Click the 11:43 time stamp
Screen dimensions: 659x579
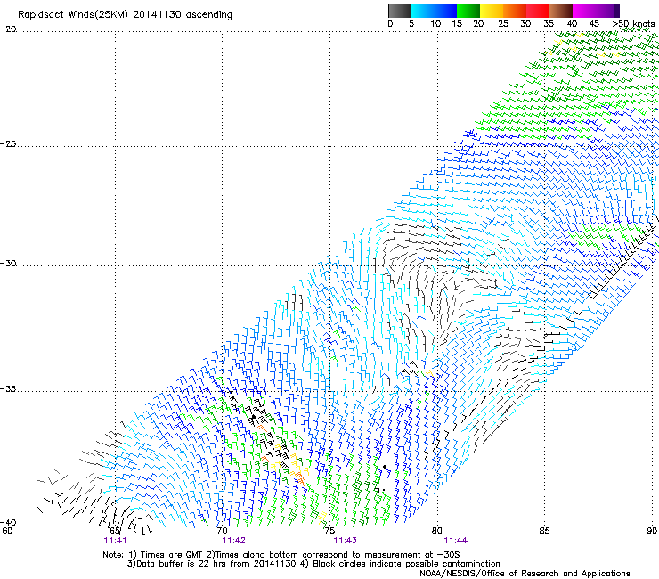coord(345,541)
